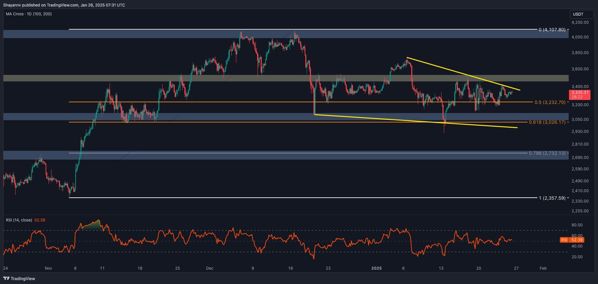
Task: Click the RSI 80.00 scale label
Action: tap(577, 225)
